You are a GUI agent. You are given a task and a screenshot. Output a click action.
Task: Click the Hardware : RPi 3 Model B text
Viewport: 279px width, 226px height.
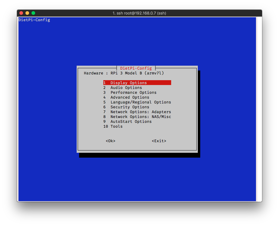click(x=124, y=73)
